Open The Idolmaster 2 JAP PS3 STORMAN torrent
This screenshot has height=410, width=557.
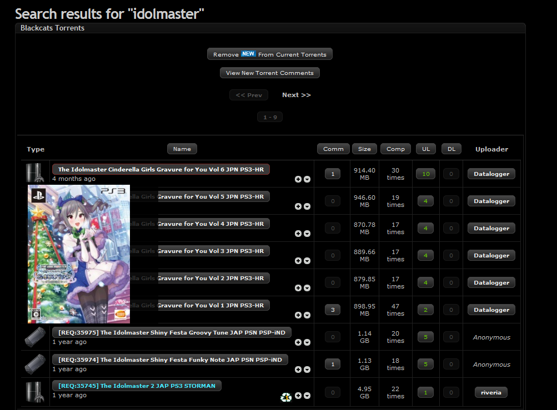[137, 386]
